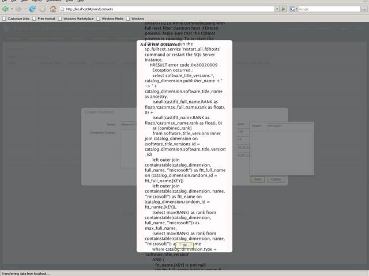Click the 'HRESULT error code:0x80020009' line
The height and width of the screenshot is (276, 369).
pyautogui.click(x=183, y=65)
